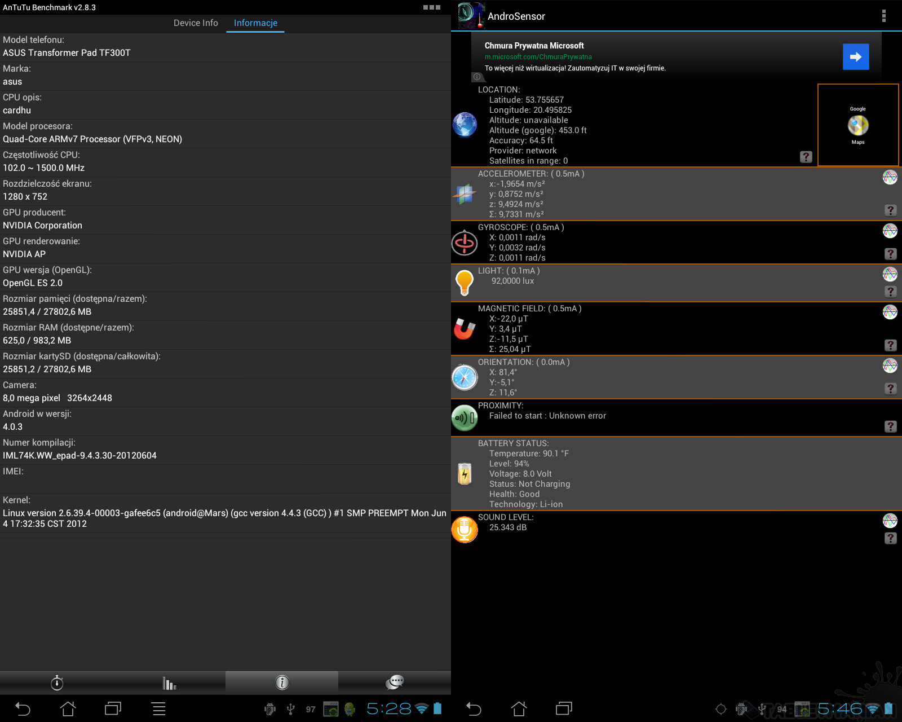
Task: Show help for proximity sensor
Action: (x=890, y=426)
